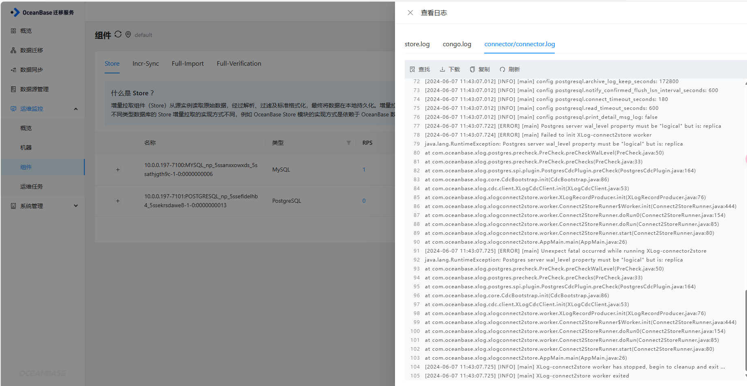The width and height of the screenshot is (747, 386).
Task: Click RPS value 1 for MySQL
Action: pos(364,169)
